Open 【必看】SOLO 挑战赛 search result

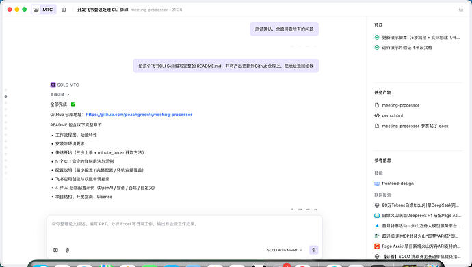tap(417, 257)
